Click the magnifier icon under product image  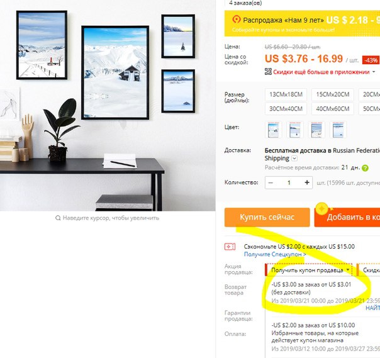click(x=58, y=218)
